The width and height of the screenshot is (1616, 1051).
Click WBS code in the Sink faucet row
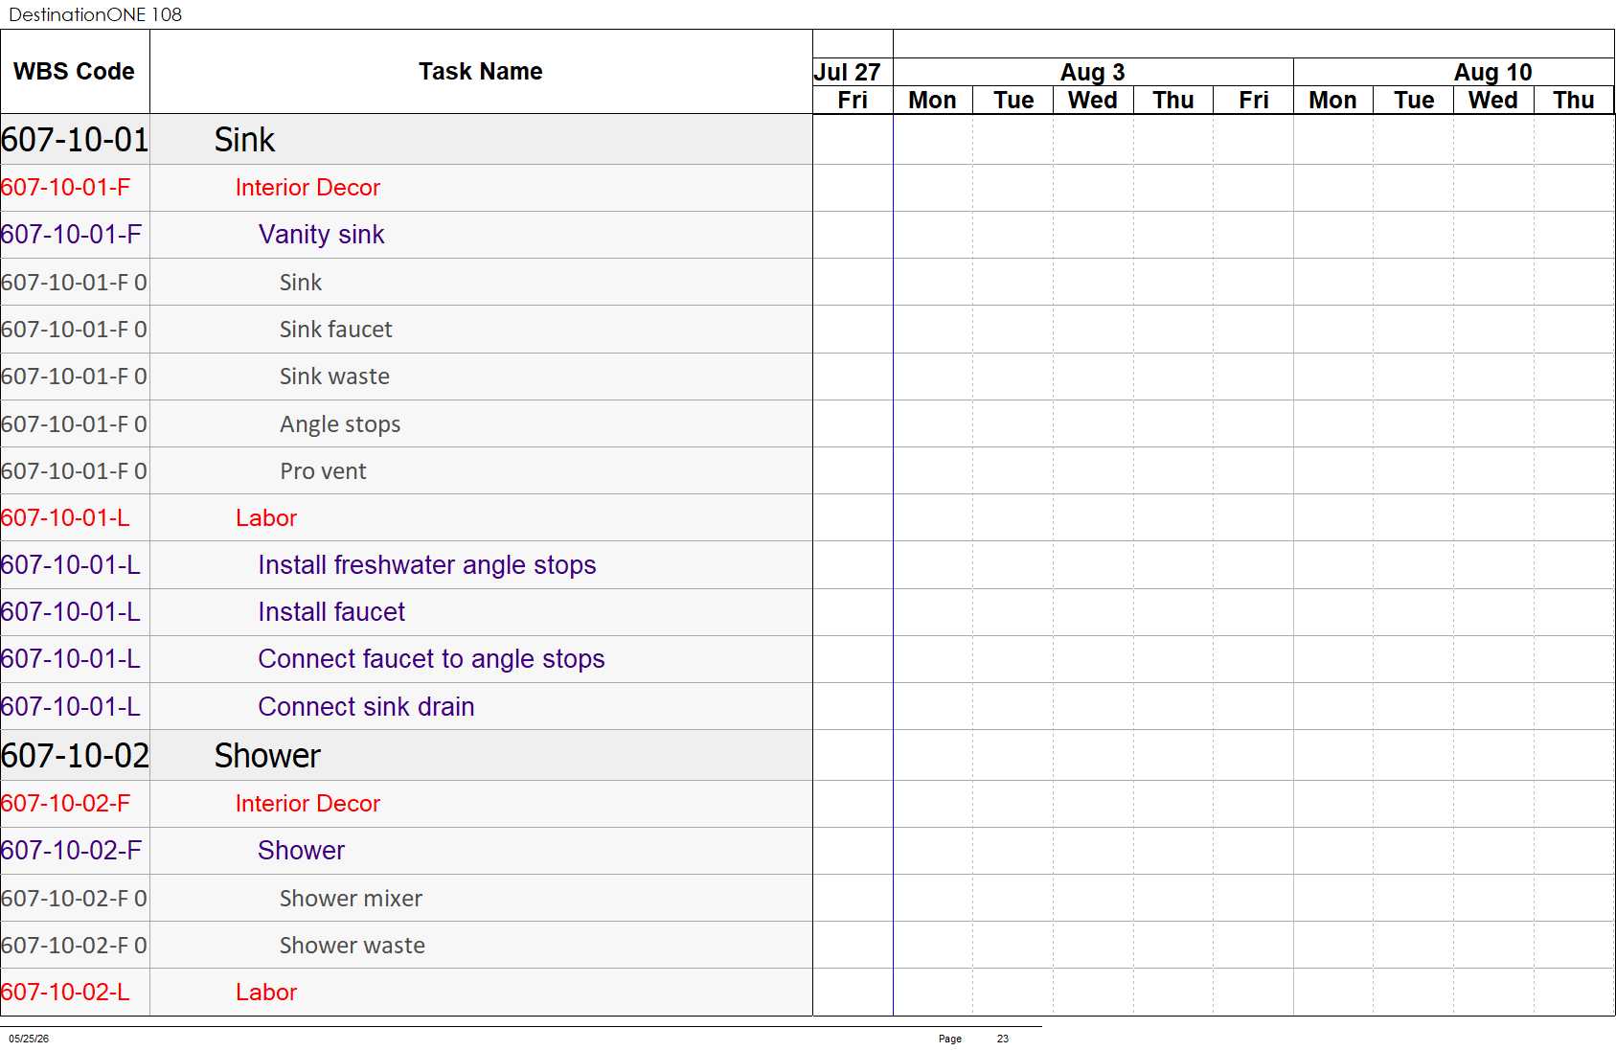point(74,330)
